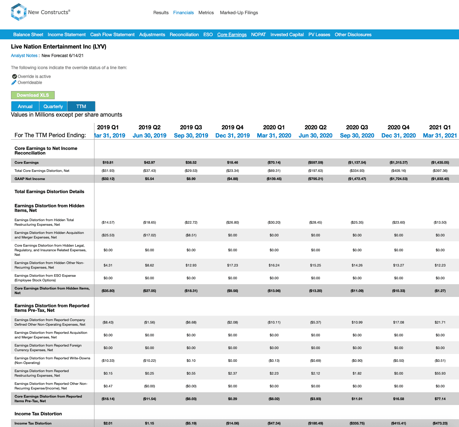The image size is (459, 427).
Task: Open Cash Flow Statement tab
Action: click(x=113, y=35)
